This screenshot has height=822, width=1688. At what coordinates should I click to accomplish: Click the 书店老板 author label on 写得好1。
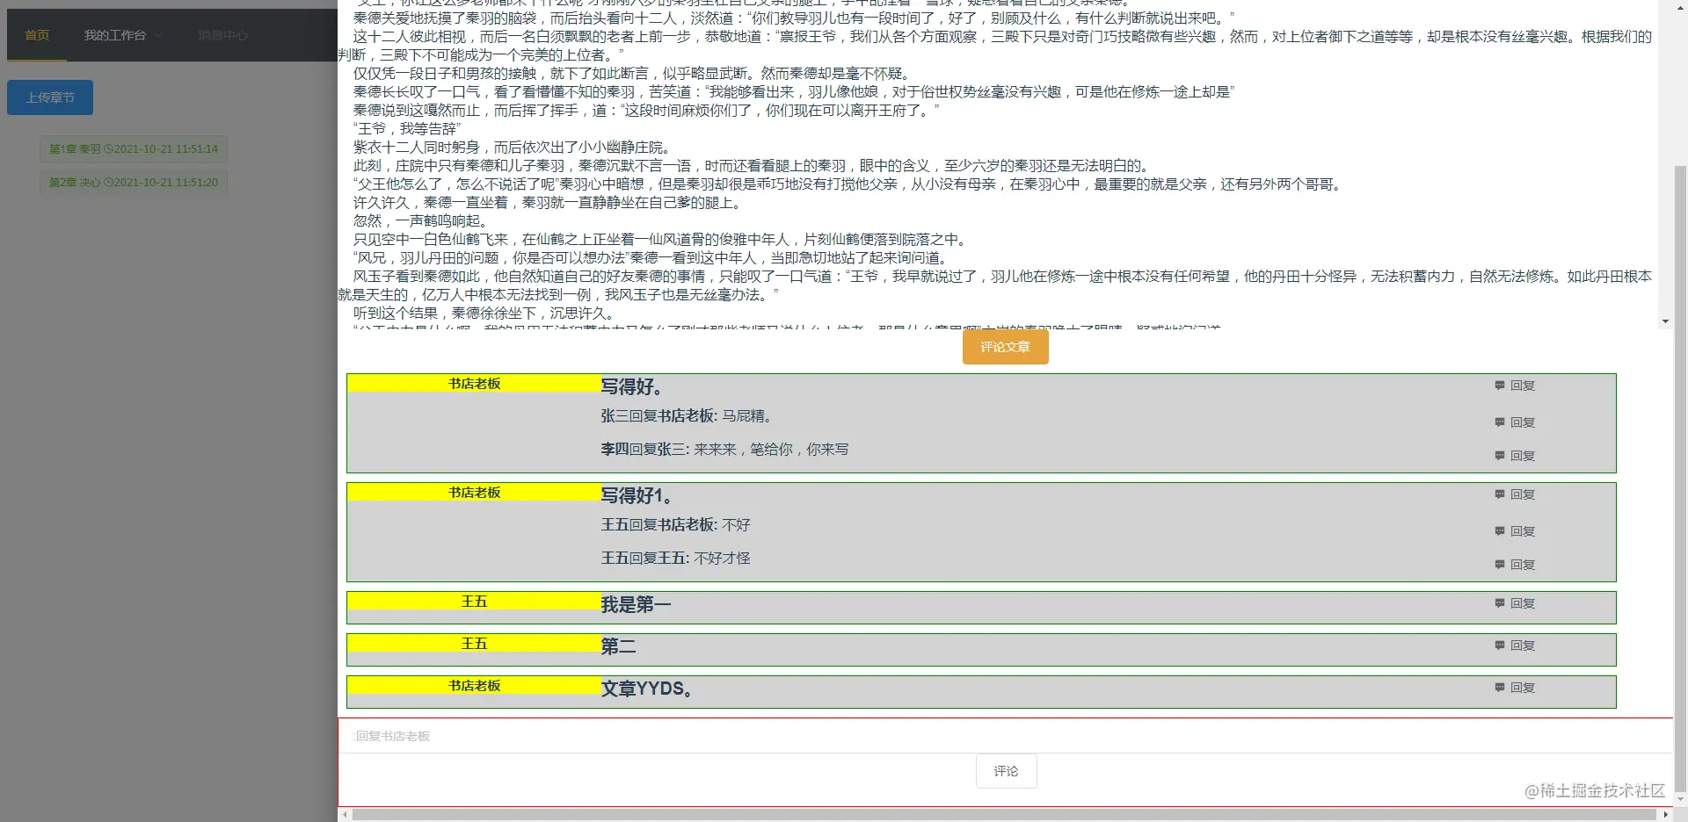[x=475, y=493]
